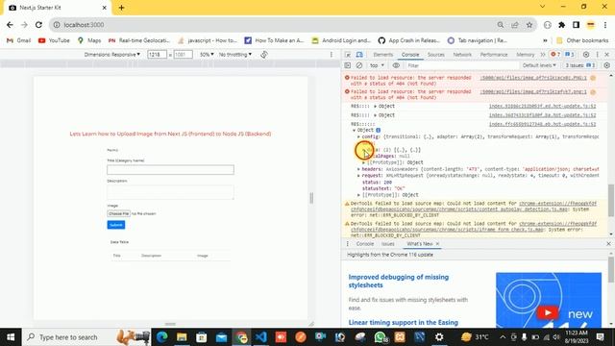Open the Sources tab
The image size is (615, 346).
[x=435, y=55]
